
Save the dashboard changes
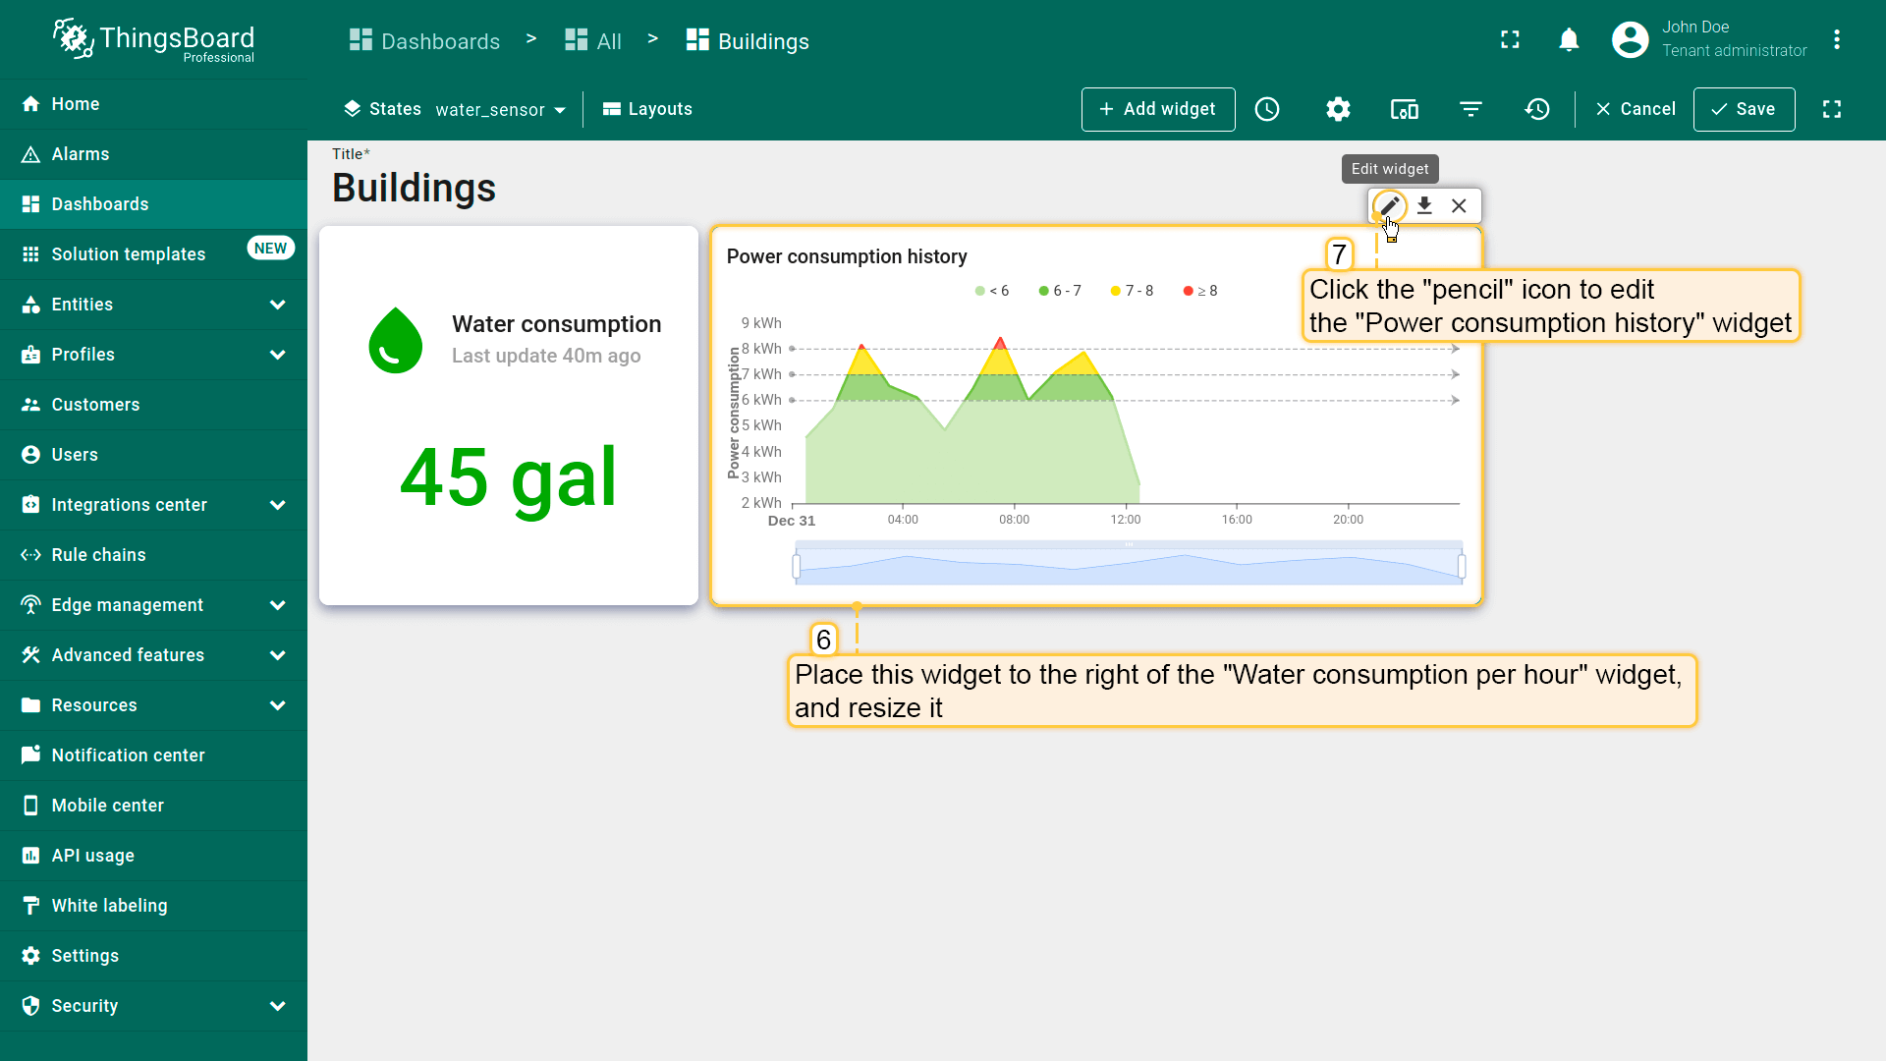(1744, 109)
